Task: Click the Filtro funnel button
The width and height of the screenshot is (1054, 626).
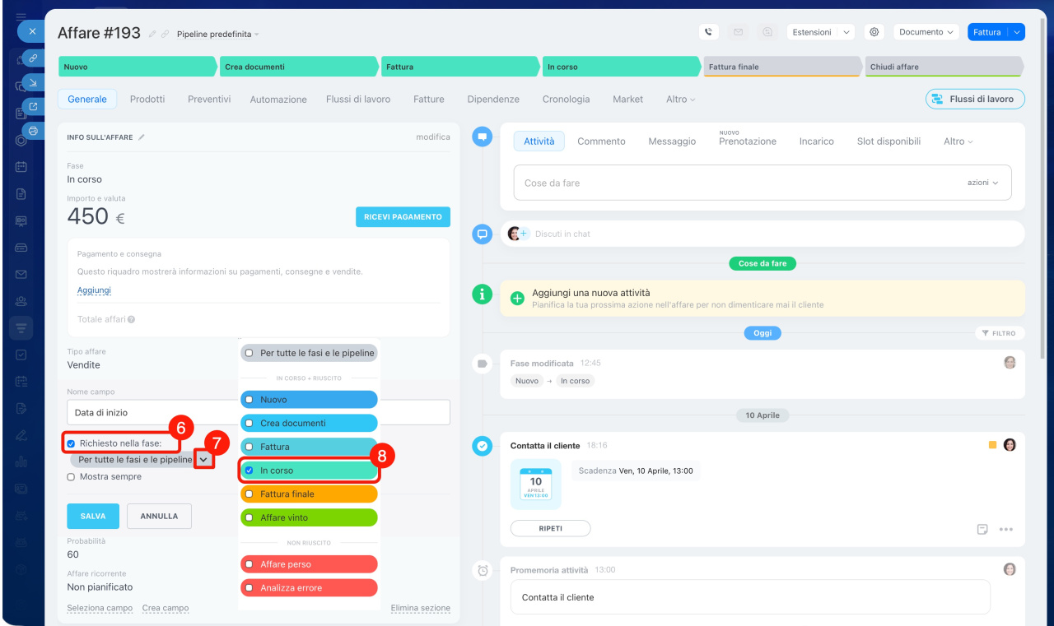Action: click(x=1000, y=333)
